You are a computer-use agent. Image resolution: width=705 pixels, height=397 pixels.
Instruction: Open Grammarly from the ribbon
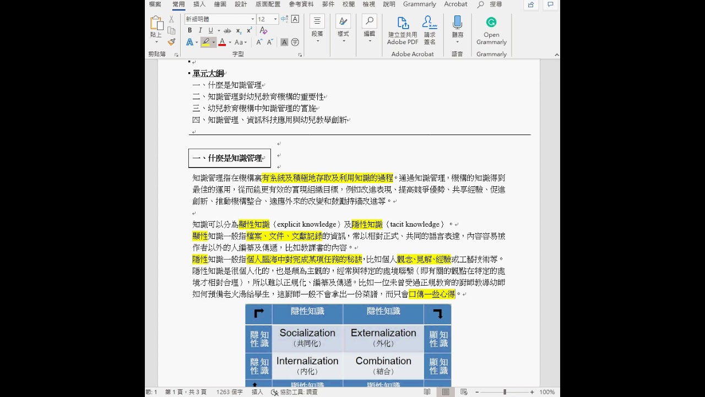[491, 30]
